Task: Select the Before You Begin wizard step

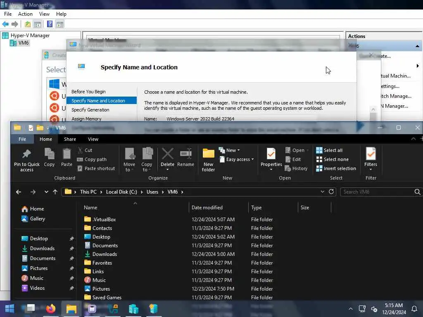Action: (x=88, y=92)
